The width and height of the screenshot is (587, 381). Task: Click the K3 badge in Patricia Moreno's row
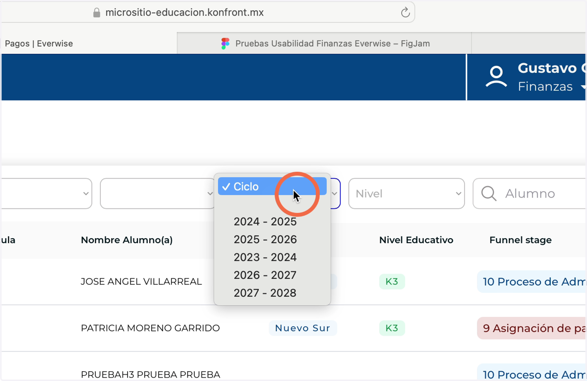[x=392, y=328]
